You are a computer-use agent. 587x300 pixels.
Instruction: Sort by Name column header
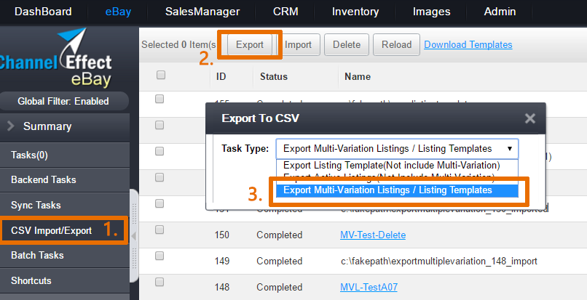tap(358, 76)
